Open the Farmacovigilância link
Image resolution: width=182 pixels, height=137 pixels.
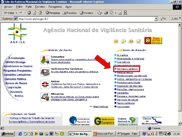pos(127,69)
